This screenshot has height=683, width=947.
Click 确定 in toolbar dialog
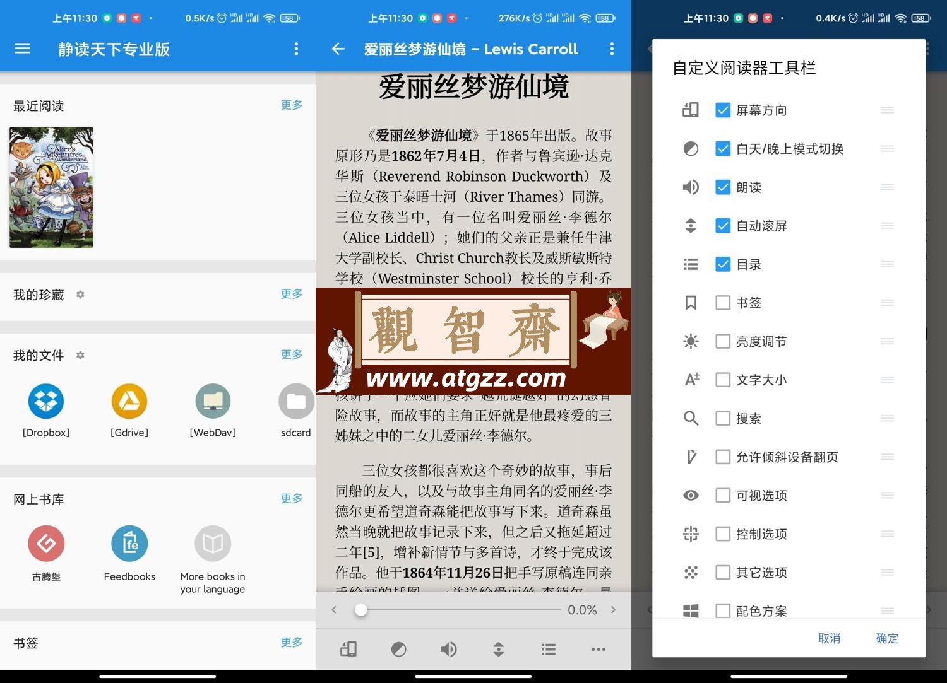[x=887, y=638]
